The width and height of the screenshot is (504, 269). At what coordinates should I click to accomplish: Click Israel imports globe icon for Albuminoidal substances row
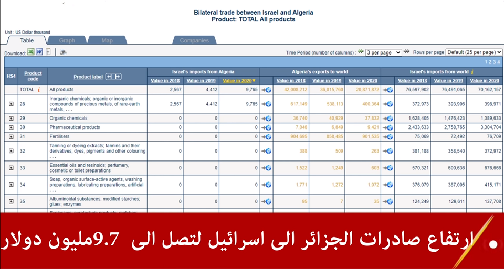(388, 201)
